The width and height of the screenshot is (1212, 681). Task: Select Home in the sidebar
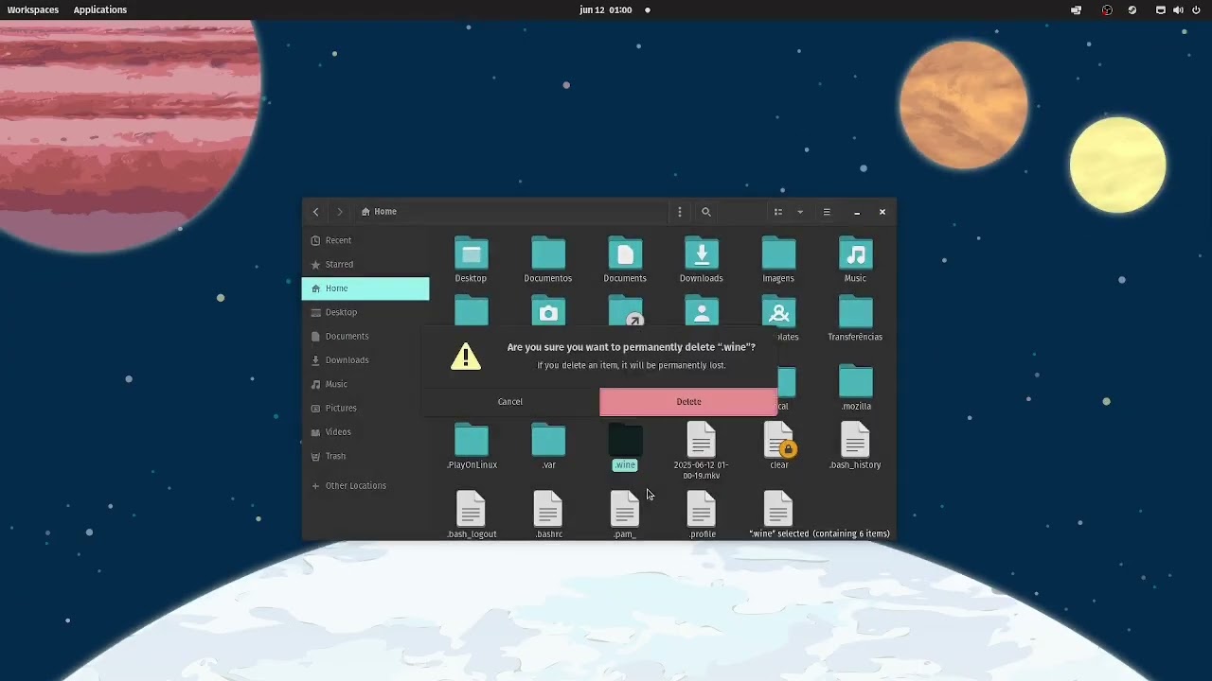coord(365,288)
